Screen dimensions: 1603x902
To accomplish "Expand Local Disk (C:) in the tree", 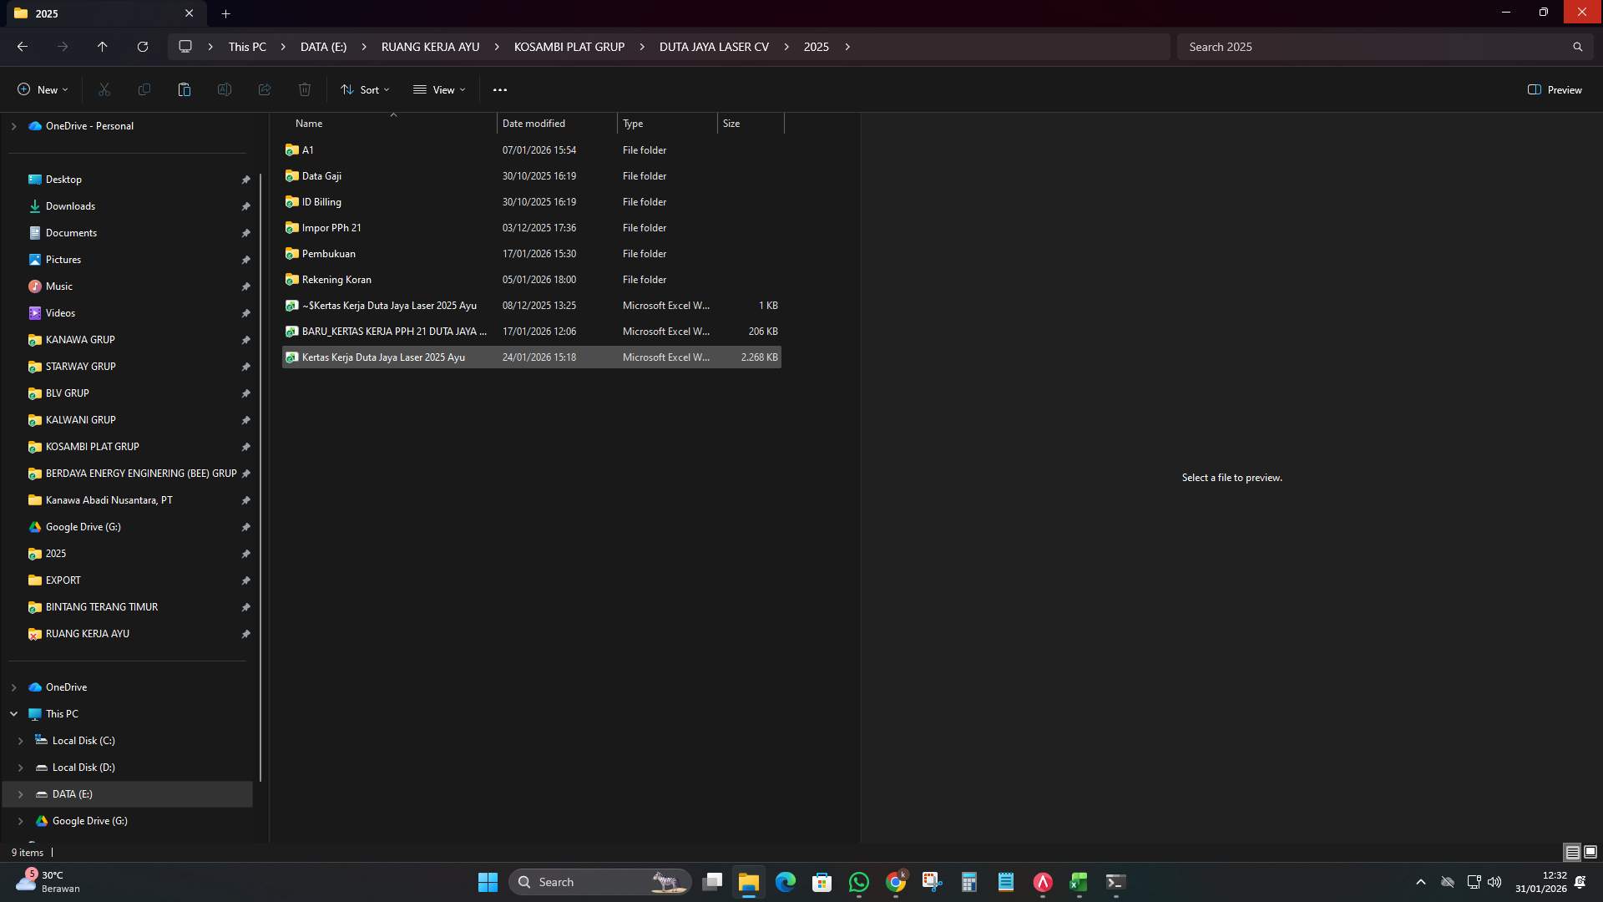I will point(21,741).
